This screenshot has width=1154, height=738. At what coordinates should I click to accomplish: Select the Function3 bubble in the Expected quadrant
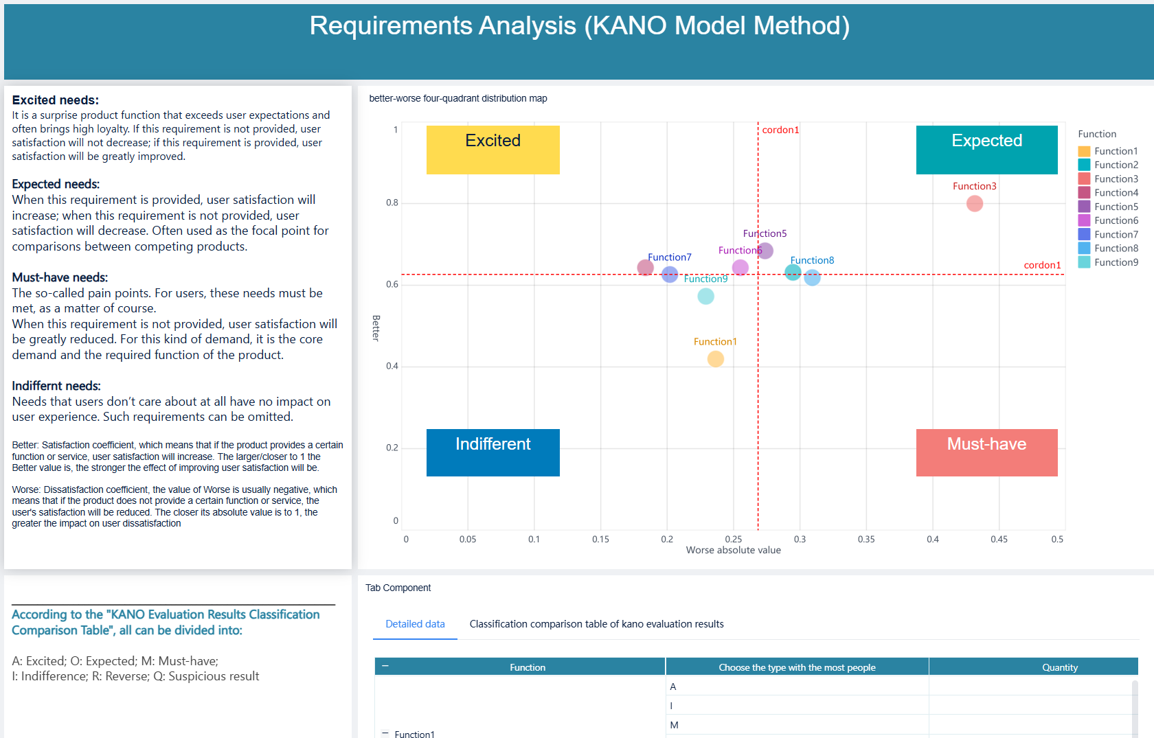pyautogui.click(x=975, y=203)
